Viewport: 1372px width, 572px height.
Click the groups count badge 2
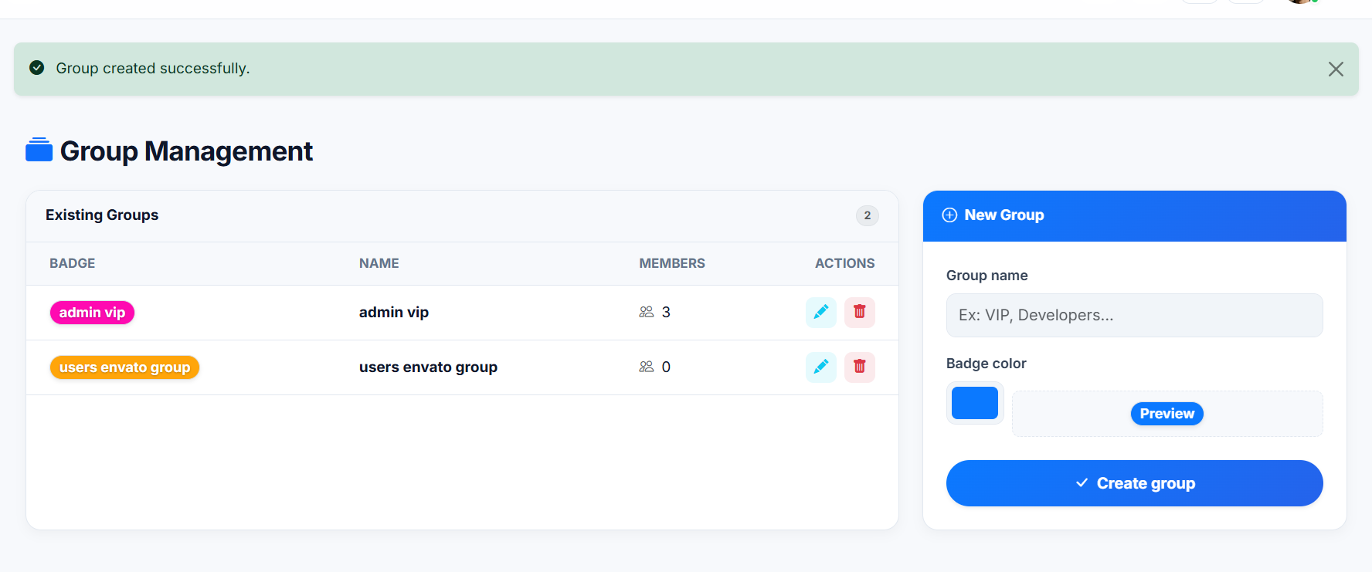click(867, 215)
